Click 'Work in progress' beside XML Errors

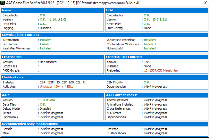click(156, 113)
